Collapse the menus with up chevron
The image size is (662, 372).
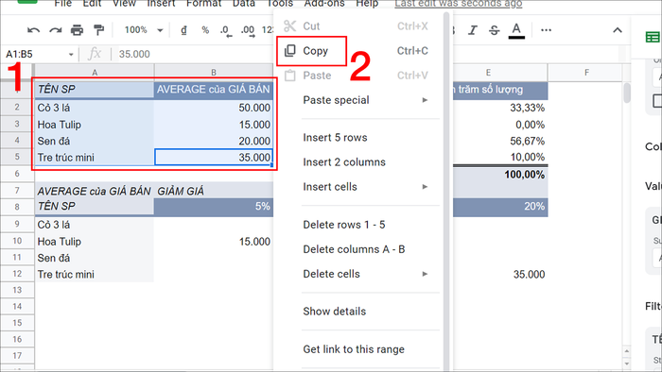pyautogui.click(x=618, y=30)
